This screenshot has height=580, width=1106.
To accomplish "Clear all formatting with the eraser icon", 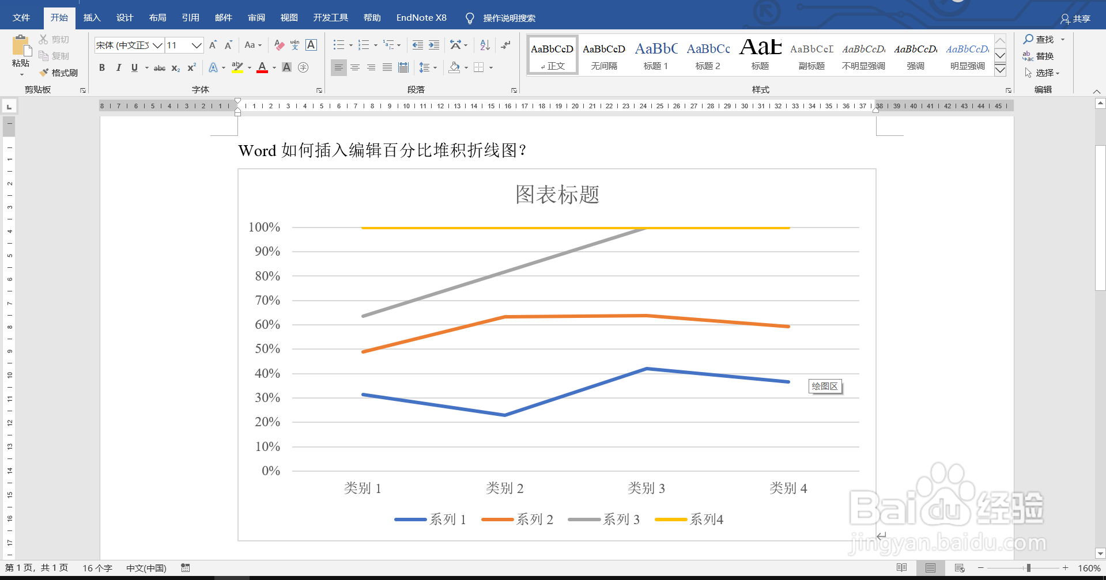I will click(x=280, y=45).
